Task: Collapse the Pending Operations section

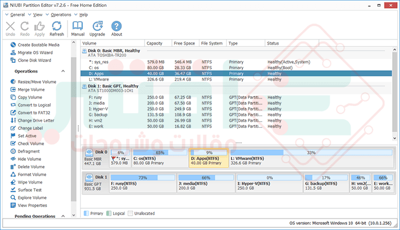Action: pyautogui.click(x=63, y=216)
